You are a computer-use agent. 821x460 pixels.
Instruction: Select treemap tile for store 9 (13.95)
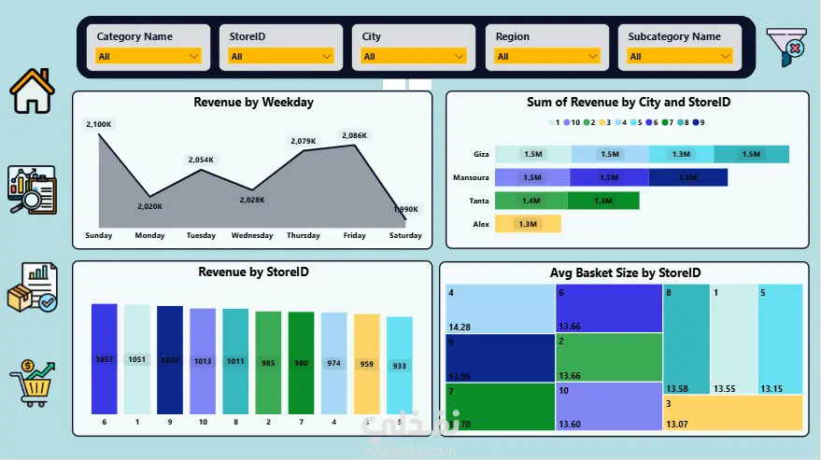click(x=500, y=358)
